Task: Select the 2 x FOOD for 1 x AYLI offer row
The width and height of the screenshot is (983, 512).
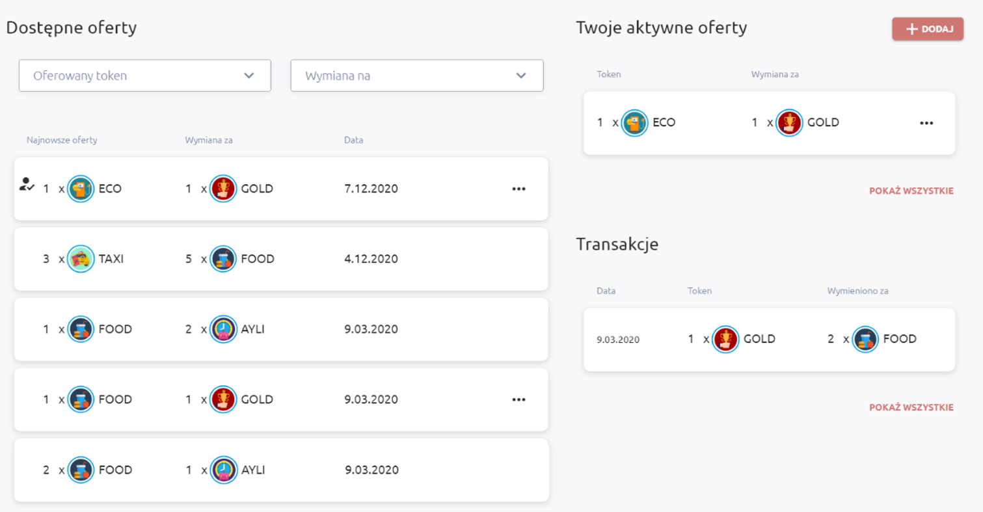Action: pyautogui.click(x=281, y=470)
